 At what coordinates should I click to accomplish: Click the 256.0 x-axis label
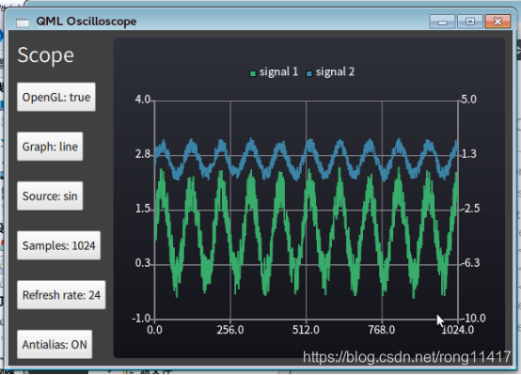tap(230, 330)
